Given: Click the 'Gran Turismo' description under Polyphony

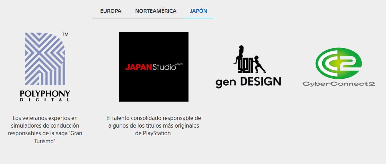Looking at the screenshot, I should click(x=45, y=130).
